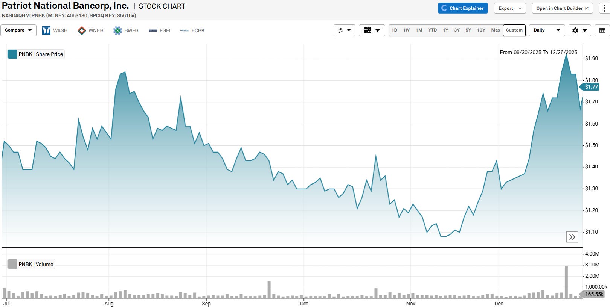The image size is (610, 307).
Task: Open the fx functions dropdown
Action: pyautogui.click(x=345, y=30)
